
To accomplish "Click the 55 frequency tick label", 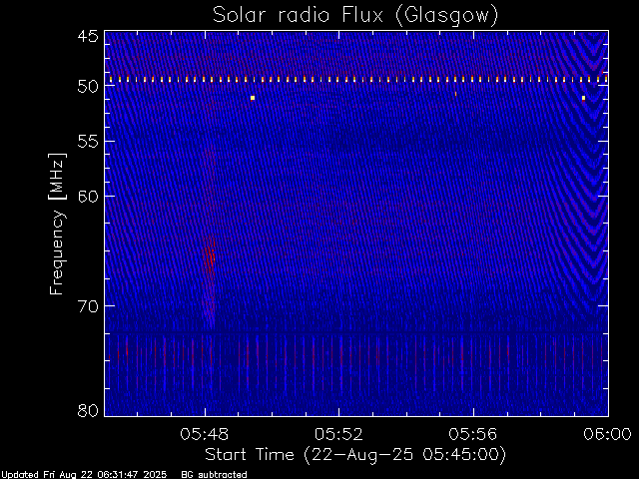I will tap(88, 142).
